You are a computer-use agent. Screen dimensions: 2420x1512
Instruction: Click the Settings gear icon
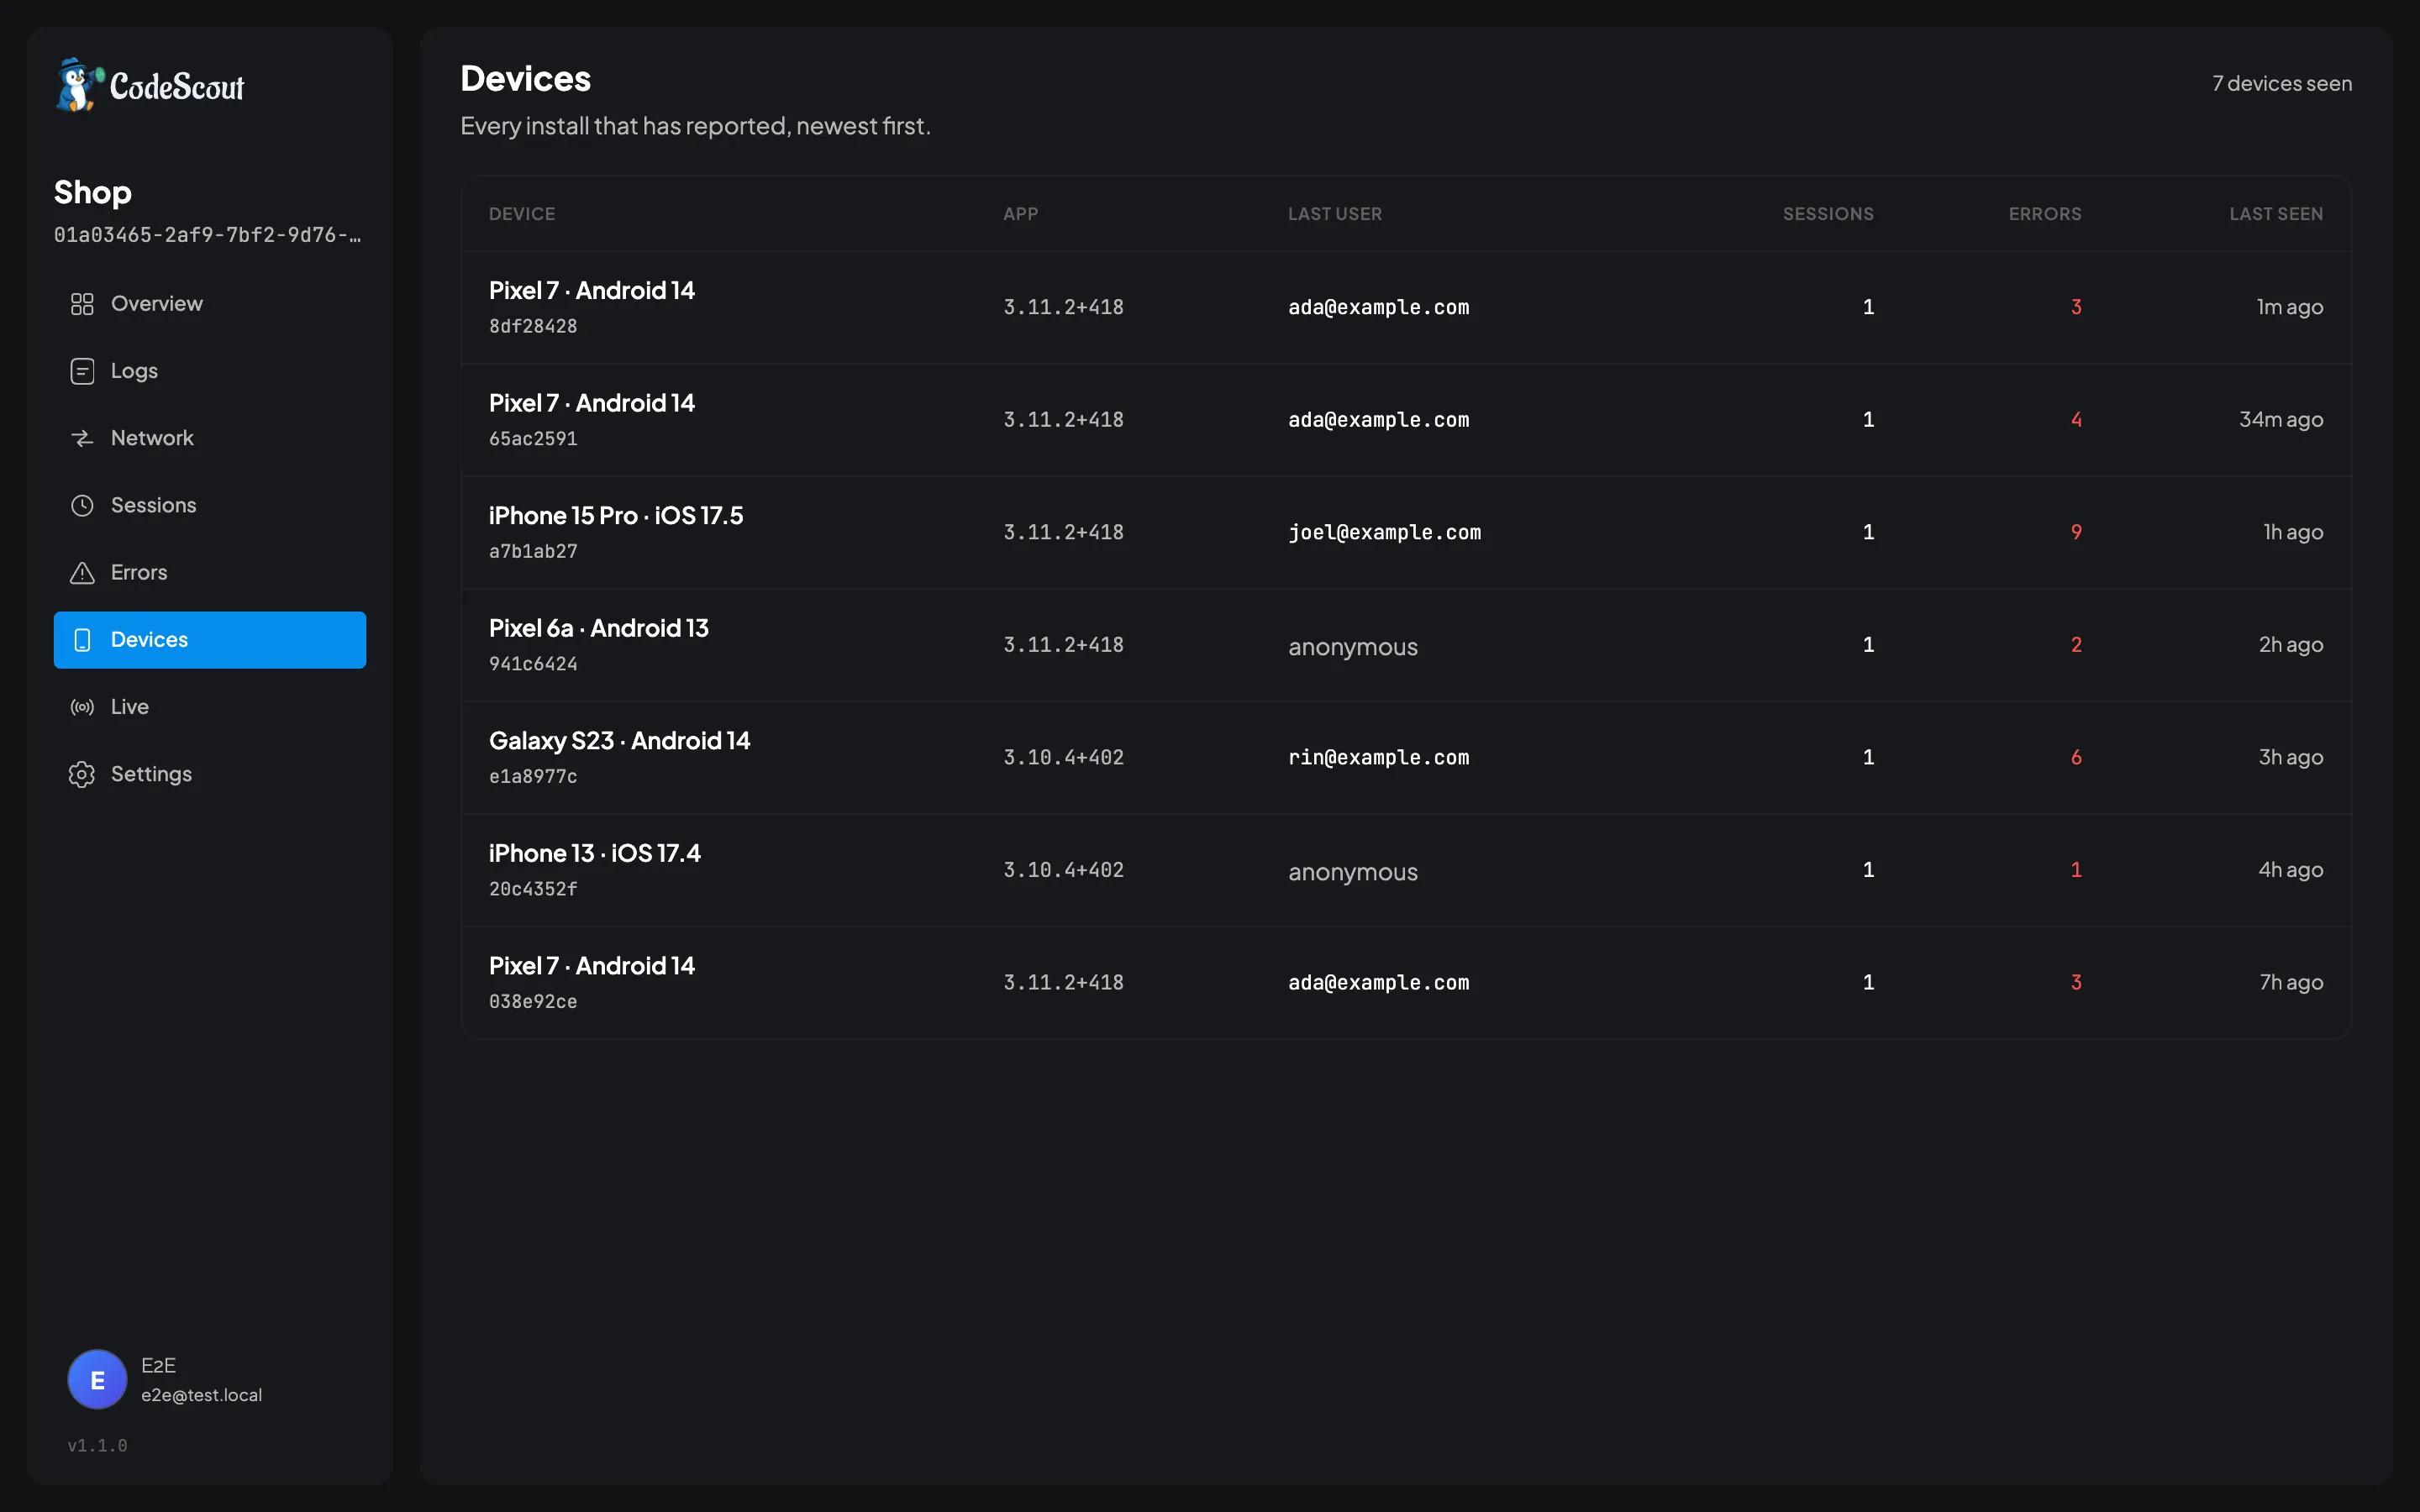(82, 774)
